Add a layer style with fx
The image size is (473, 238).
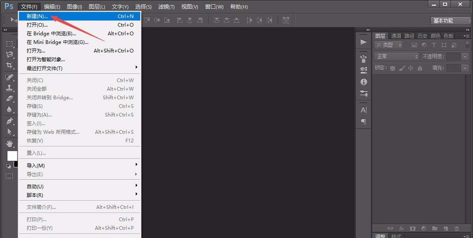pyautogui.click(x=402, y=229)
